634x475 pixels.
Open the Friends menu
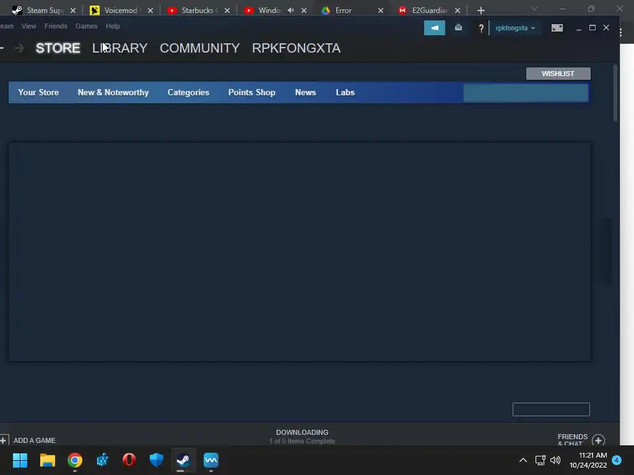[x=56, y=26]
